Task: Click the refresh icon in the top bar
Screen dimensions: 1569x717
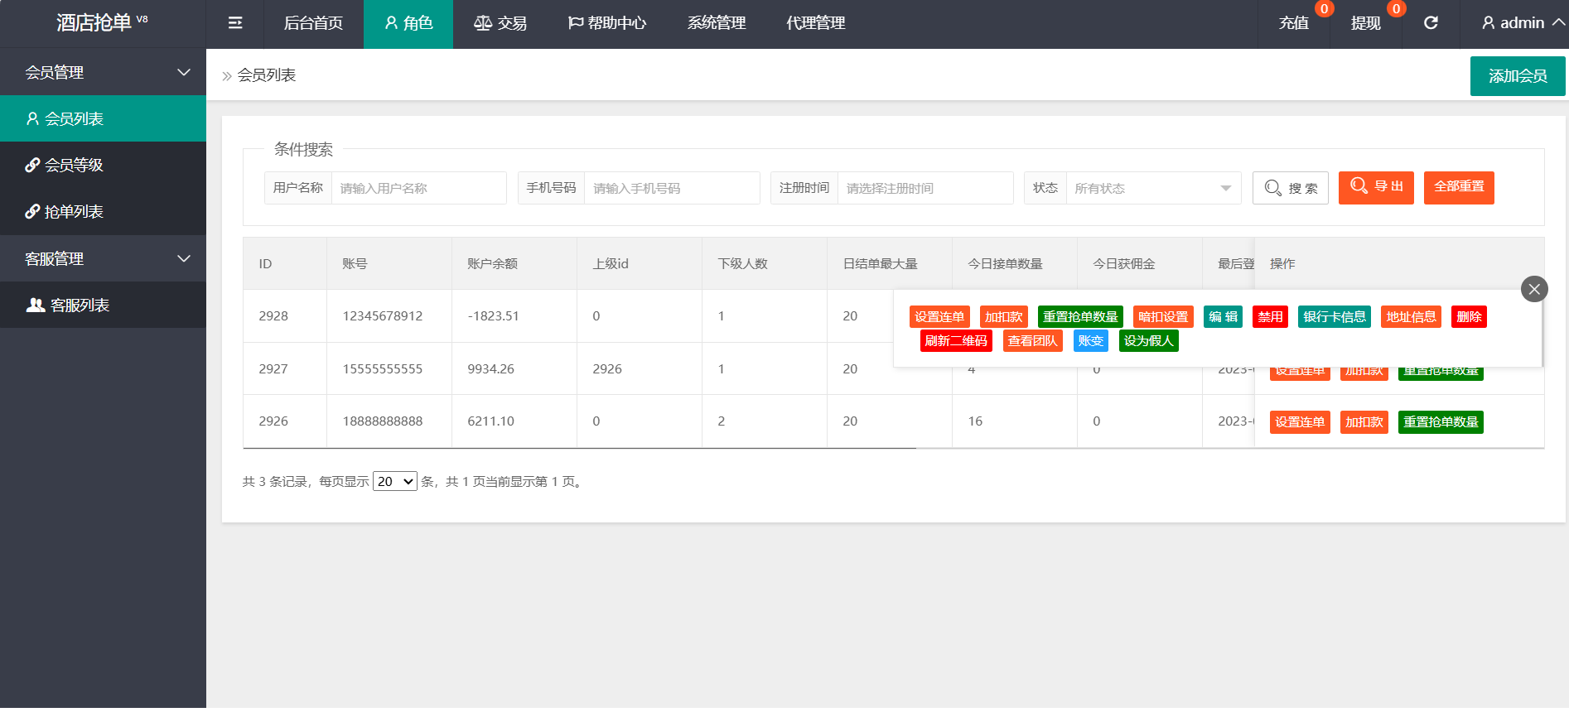Action: [1431, 23]
